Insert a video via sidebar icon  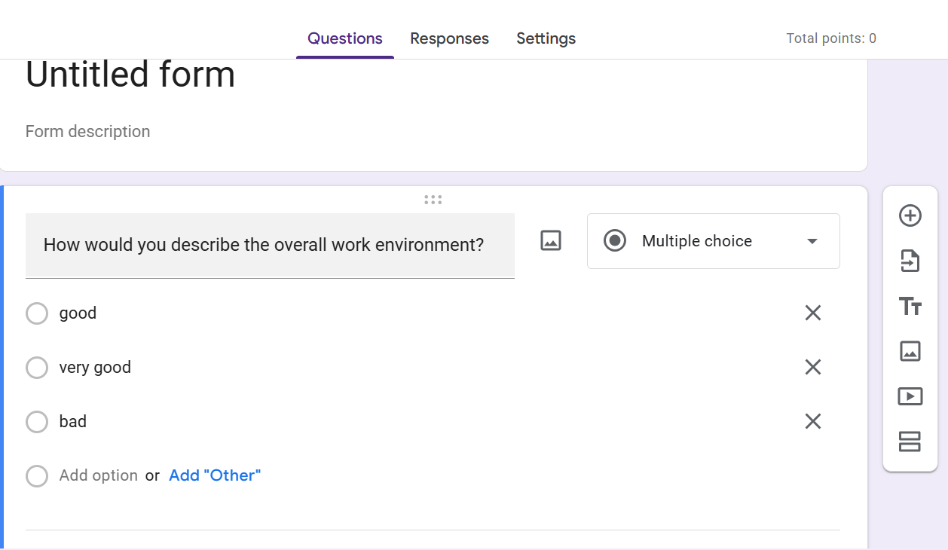[x=910, y=396]
